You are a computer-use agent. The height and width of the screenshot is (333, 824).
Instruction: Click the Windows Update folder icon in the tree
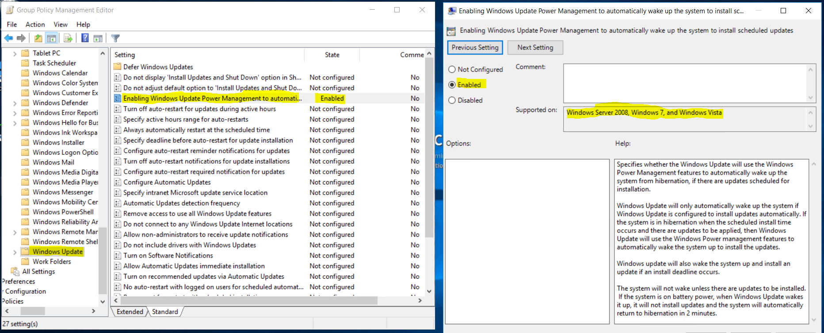coord(25,251)
